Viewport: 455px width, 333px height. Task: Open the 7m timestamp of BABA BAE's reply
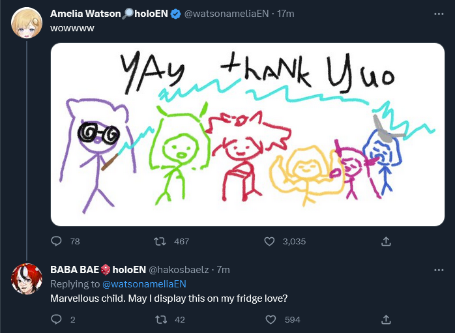(224, 270)
